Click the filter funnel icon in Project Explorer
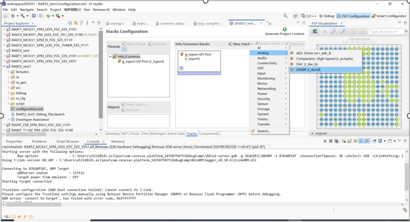The height and width of the screenshot is (222, 410). coord(82,23)
